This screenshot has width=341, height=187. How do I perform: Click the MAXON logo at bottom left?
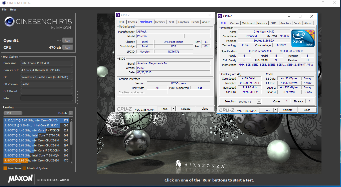point(20,179)
